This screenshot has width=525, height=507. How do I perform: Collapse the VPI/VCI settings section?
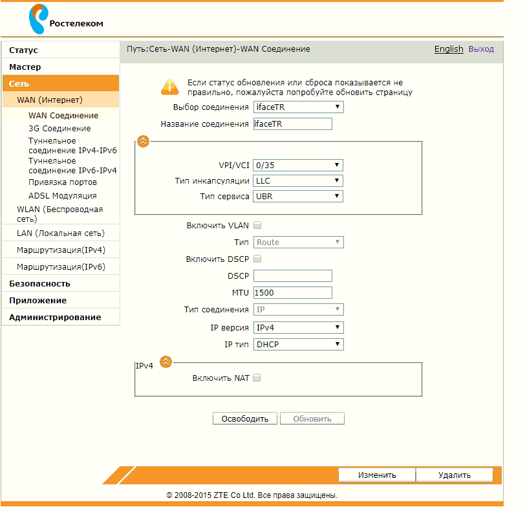[x=144, y=142]
